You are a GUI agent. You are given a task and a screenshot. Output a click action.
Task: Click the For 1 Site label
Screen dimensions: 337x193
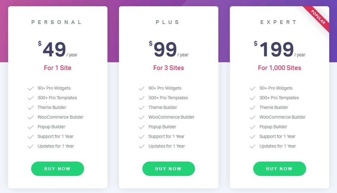click(x=58, y=68)
